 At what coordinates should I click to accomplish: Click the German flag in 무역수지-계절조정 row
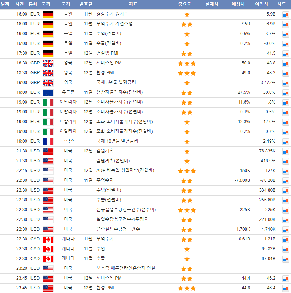pyautogui.click(x=48, y=24)
